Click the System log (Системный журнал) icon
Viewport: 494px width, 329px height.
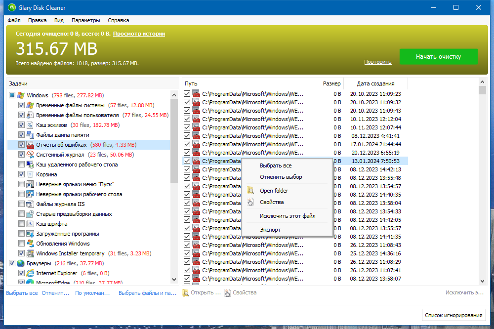[x=30, y=155]
